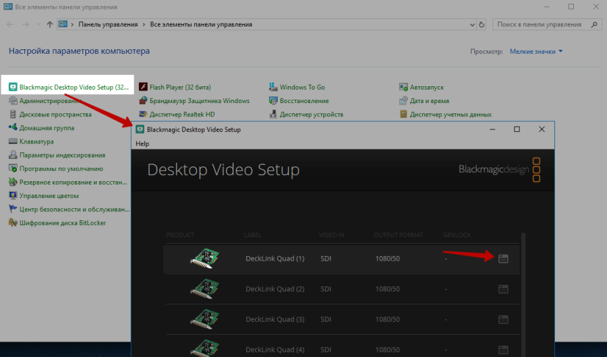Select Все элементы панели управления breadcrumb

201,24
